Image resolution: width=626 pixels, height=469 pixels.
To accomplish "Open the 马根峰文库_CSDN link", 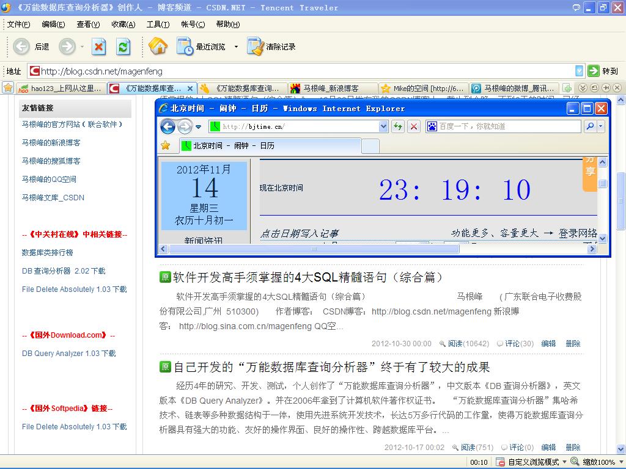I will point(53,197).
